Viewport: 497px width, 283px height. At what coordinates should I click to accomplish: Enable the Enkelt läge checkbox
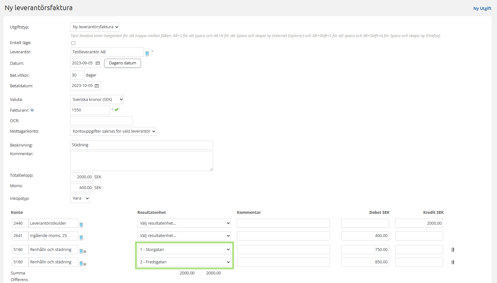pos(73,43)
